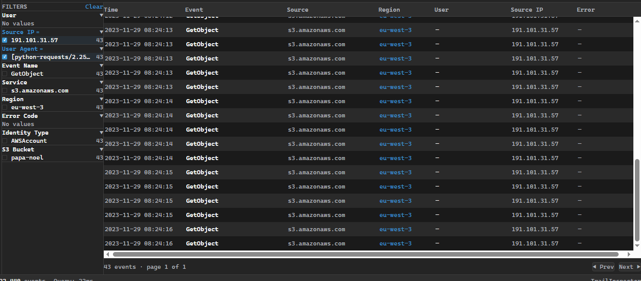Check the eu-west-3 region filter checkbox
641x281 pixels.
[5, 107]
